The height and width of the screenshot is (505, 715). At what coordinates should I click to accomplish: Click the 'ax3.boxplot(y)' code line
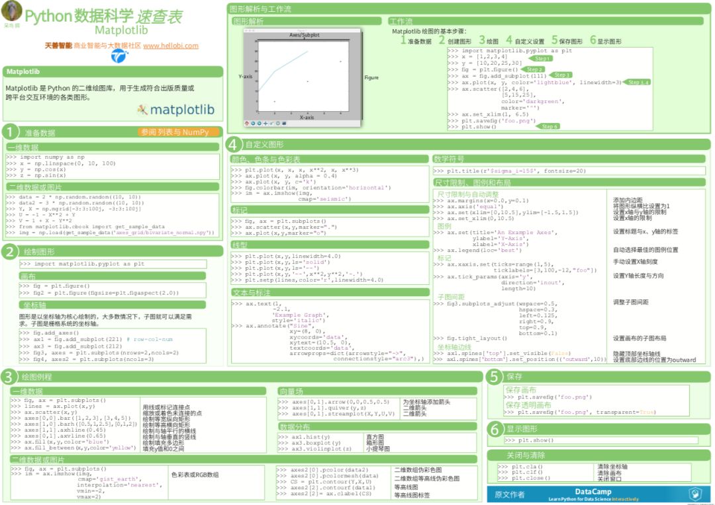point(316,443)
